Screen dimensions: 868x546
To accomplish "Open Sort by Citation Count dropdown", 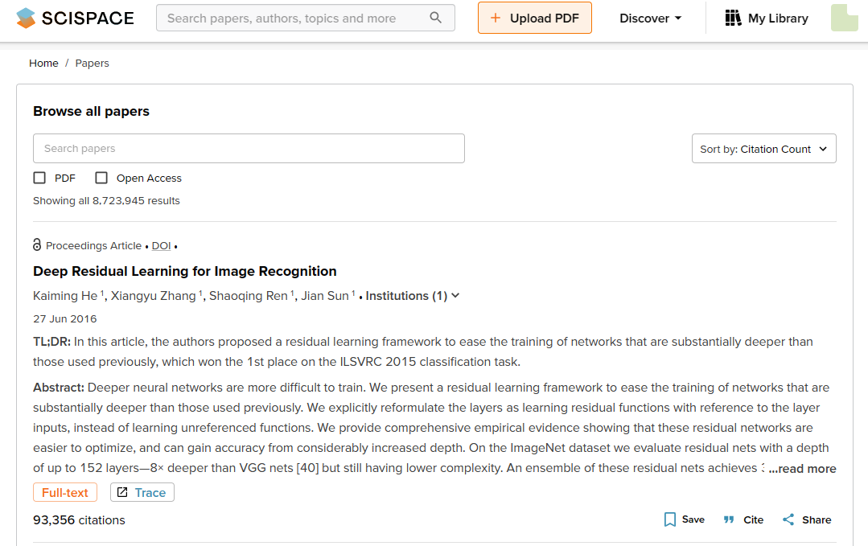I will 763,149.
